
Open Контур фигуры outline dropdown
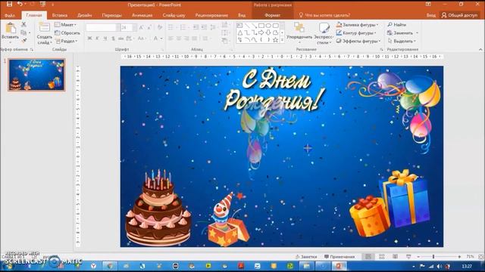356,32
